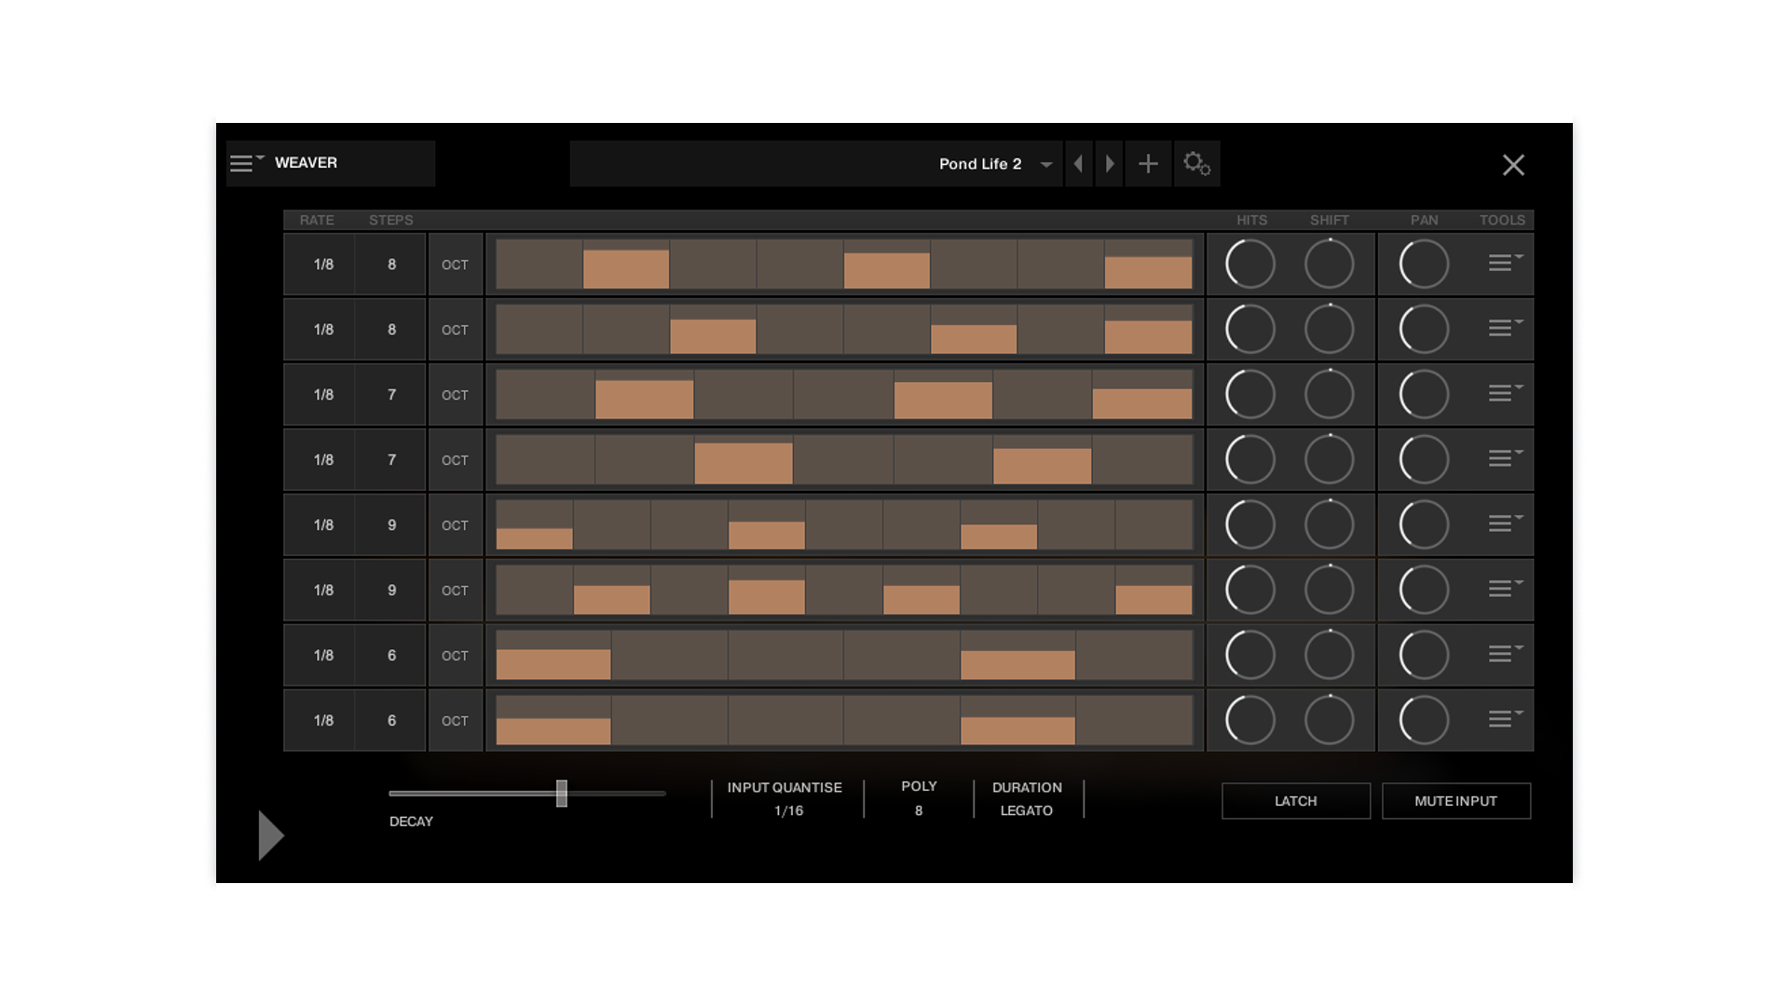Change the Duration Legato setting
Screen dimensions: 1789x1006
pyautogui.click(x=1026, y=810)
